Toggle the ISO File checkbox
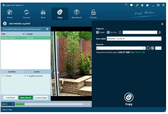This screenshot has width=168, height=114. [108, 32]
